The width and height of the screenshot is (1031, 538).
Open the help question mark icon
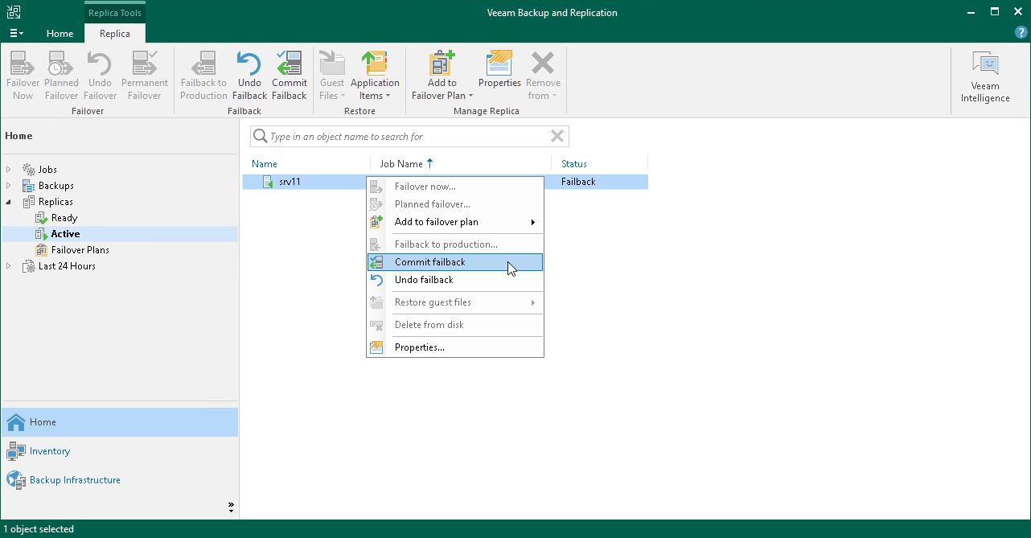(x=1021, y=33)
